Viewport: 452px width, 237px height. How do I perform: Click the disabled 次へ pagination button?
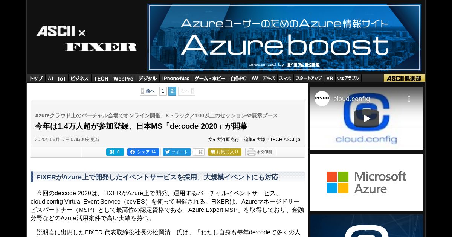pyautogui.click(x=186, y=91)
